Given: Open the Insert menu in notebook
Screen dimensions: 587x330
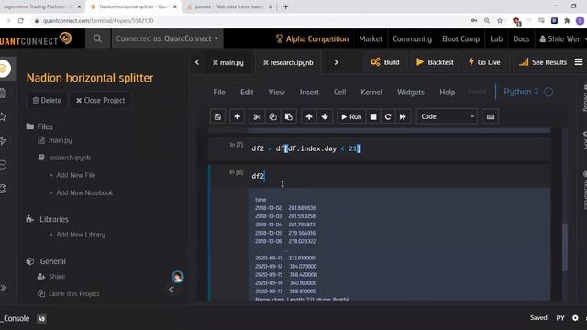Looking at the screenshot, I should click(309, 92).
